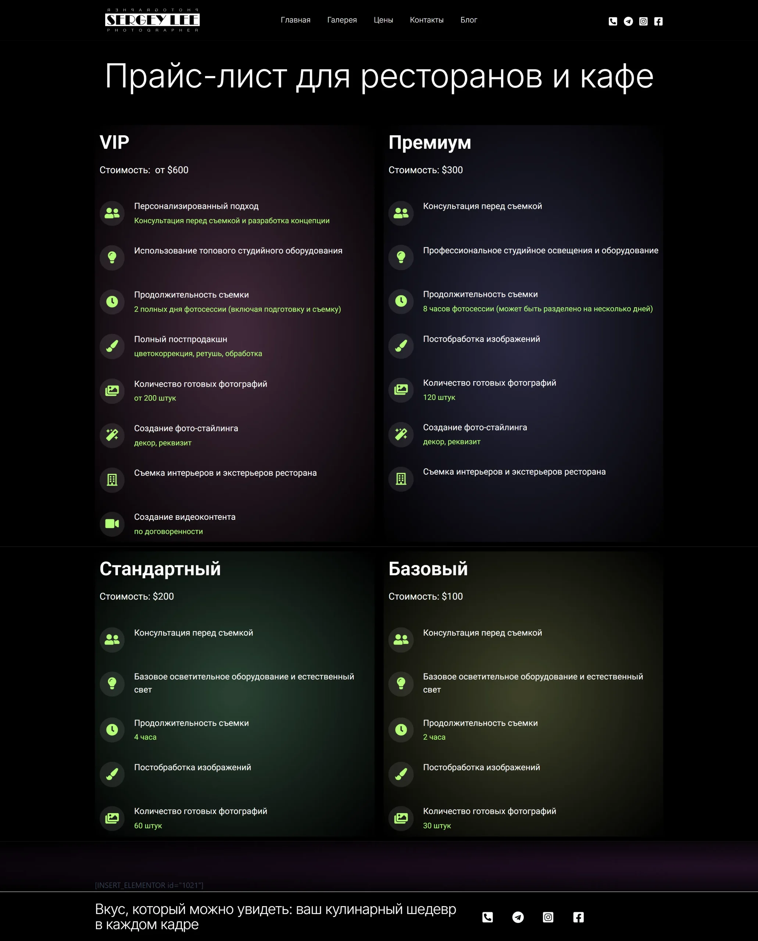Click the phone icon in the header
The image size is (758, 941).
(612, 21)
